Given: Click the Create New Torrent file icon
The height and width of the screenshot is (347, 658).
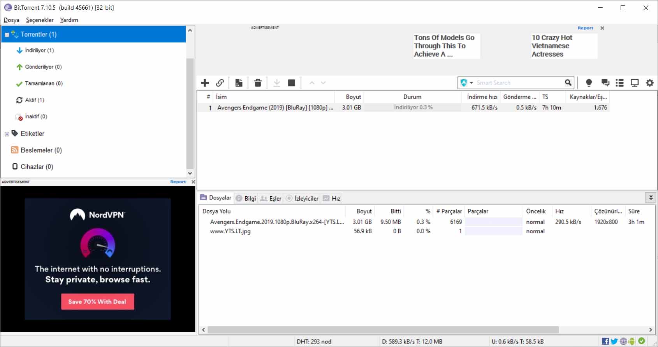Looking at the screenshot, I should [x=239, y=83].
